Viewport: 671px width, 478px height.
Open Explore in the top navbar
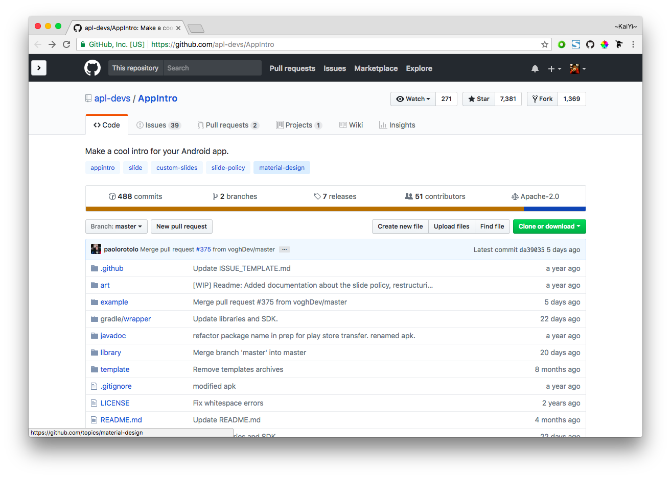coord(419,68)
